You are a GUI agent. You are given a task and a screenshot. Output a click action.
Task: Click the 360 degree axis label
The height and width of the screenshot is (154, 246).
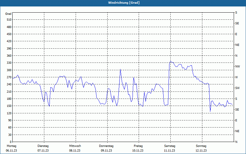9,56
